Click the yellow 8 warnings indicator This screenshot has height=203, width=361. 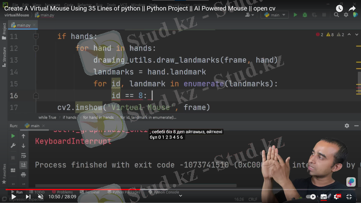click(x=330, y=35)
